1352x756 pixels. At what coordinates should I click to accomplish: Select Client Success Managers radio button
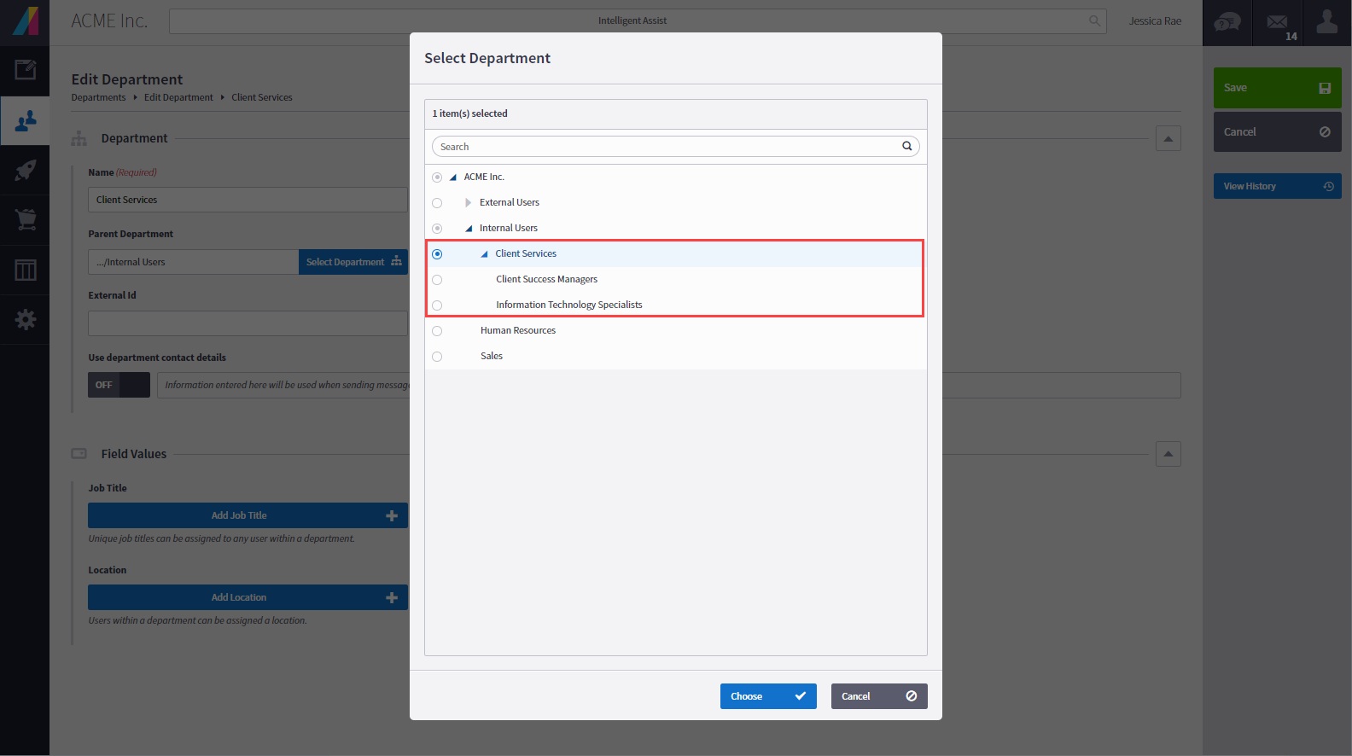pyautogui.click(x=437, y=280)
